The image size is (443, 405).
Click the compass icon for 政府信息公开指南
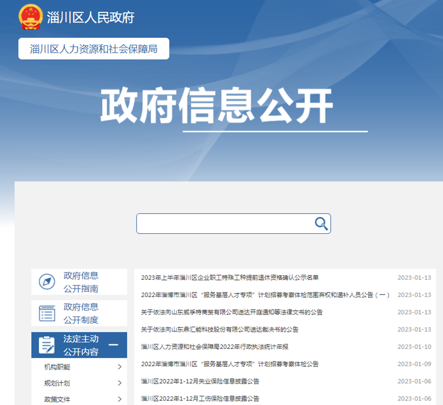[x=47, y=282]
